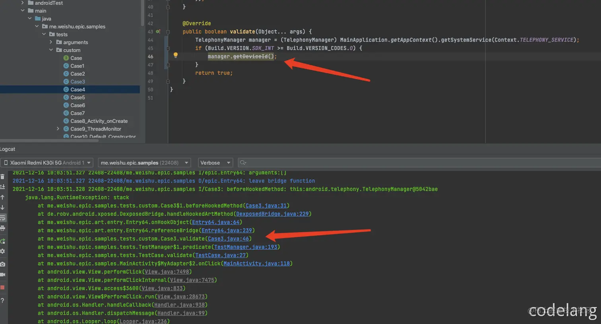This screenshot has width=601, height=324.
Task: Open the TestManager.java:193 link
Action: click(246, 247)
